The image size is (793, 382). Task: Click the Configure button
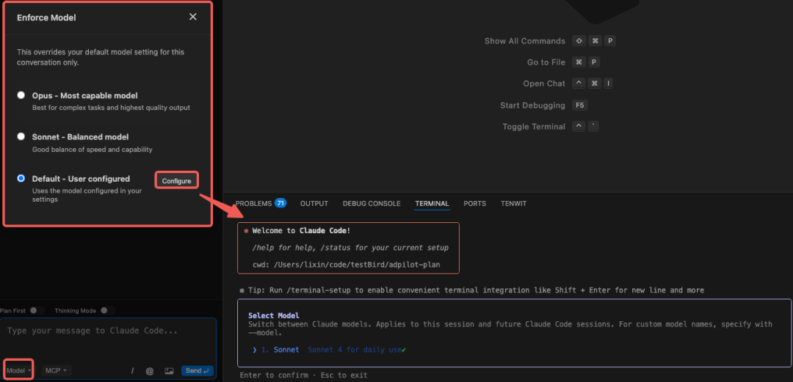coord(176,181)
